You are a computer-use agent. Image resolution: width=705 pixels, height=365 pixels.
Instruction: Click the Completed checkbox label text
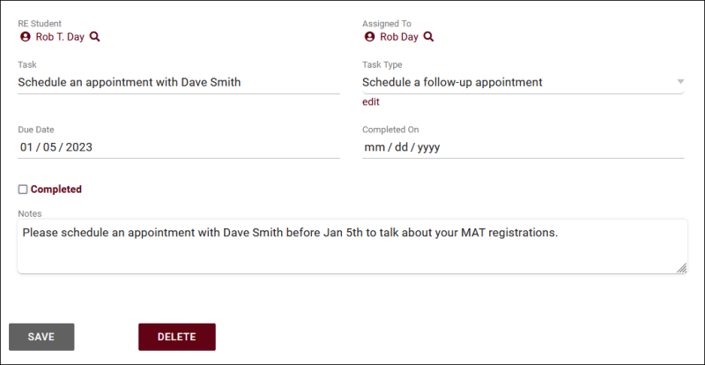[56, 190]
